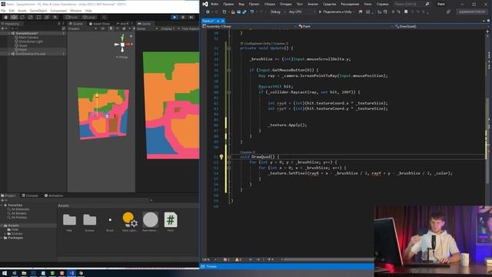
Task: Collapse the DrawQuad method outline toggle
Action: pyautogui.click(x=229, y=157)
